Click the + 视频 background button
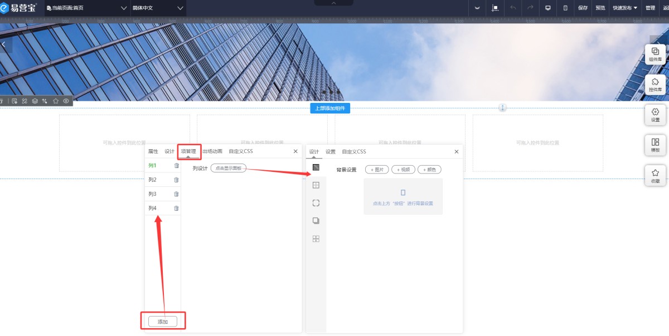This screenshot has height=336, width=669. 404,170
